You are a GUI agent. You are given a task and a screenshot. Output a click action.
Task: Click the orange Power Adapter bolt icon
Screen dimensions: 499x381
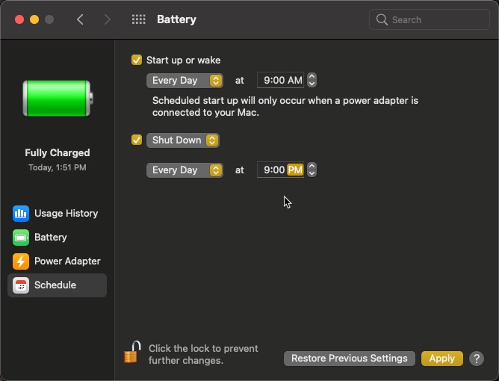(21, 261)
